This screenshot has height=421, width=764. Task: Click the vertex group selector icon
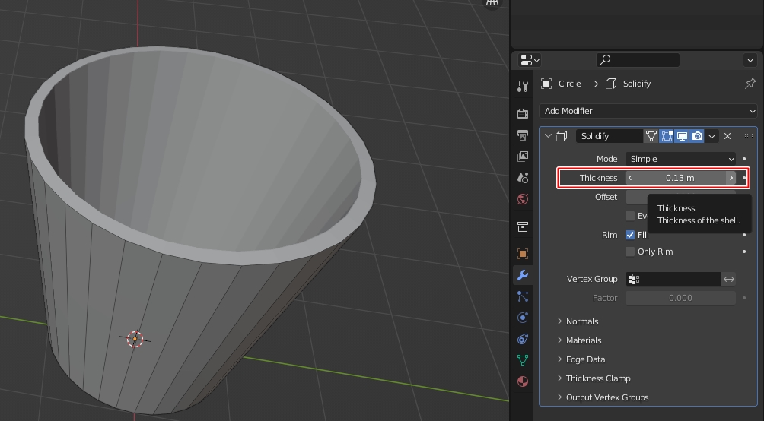[x=633, y=279]
